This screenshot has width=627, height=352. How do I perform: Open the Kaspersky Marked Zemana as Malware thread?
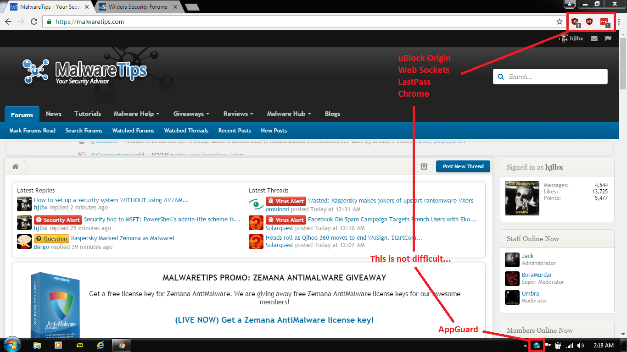(123, 238)
